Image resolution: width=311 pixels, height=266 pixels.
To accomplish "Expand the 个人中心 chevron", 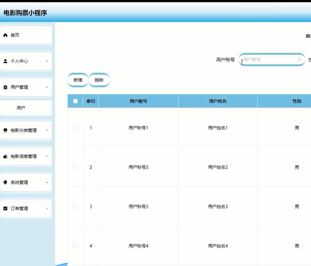I will (x=47, y=61).
